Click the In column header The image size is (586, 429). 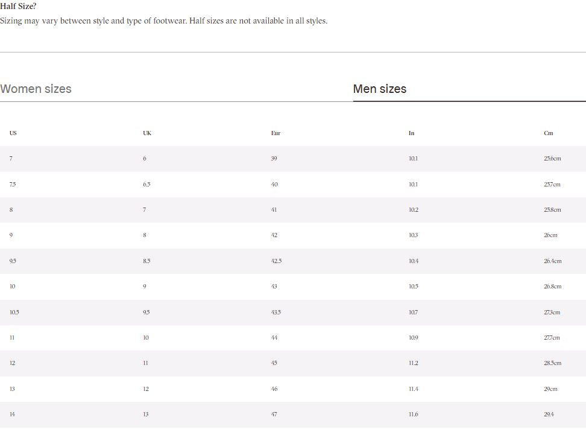(x=411, y=133)
